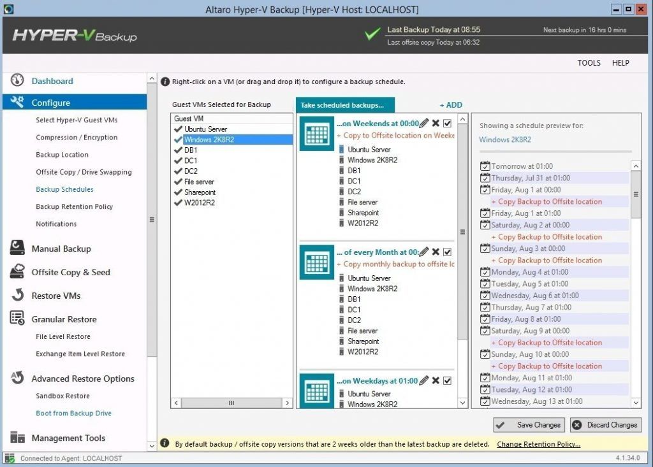Delete the every Month schedule with X icon
The image size is (653, 467).
click(x=436, y=252)
